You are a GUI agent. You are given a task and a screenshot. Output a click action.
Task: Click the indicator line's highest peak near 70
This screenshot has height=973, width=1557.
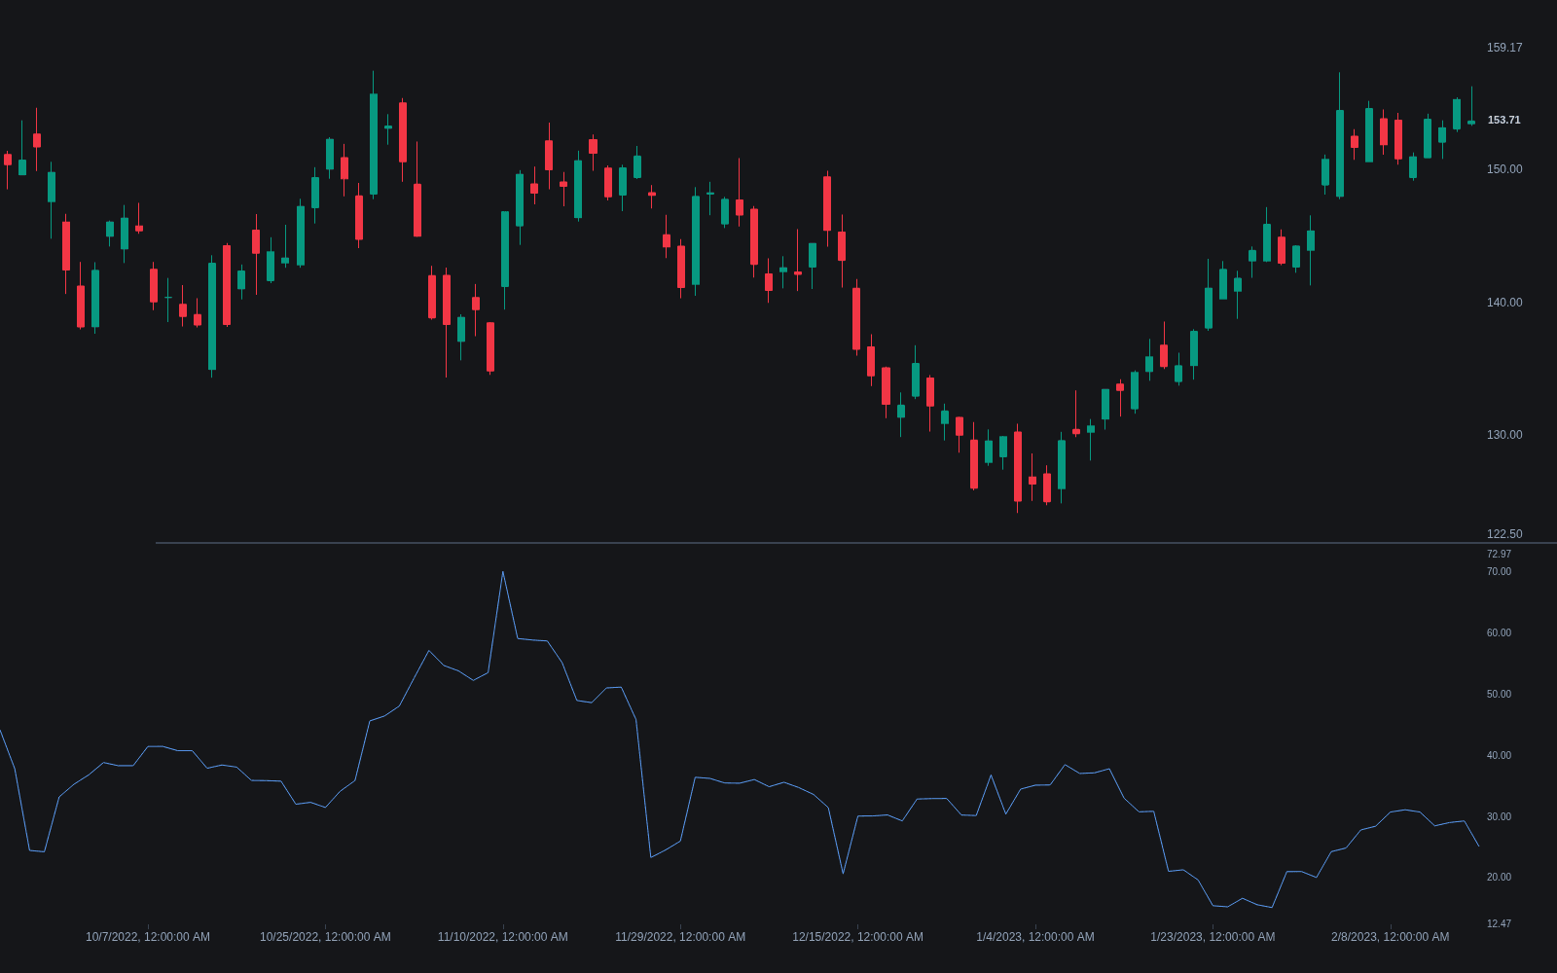coord(503,572)
